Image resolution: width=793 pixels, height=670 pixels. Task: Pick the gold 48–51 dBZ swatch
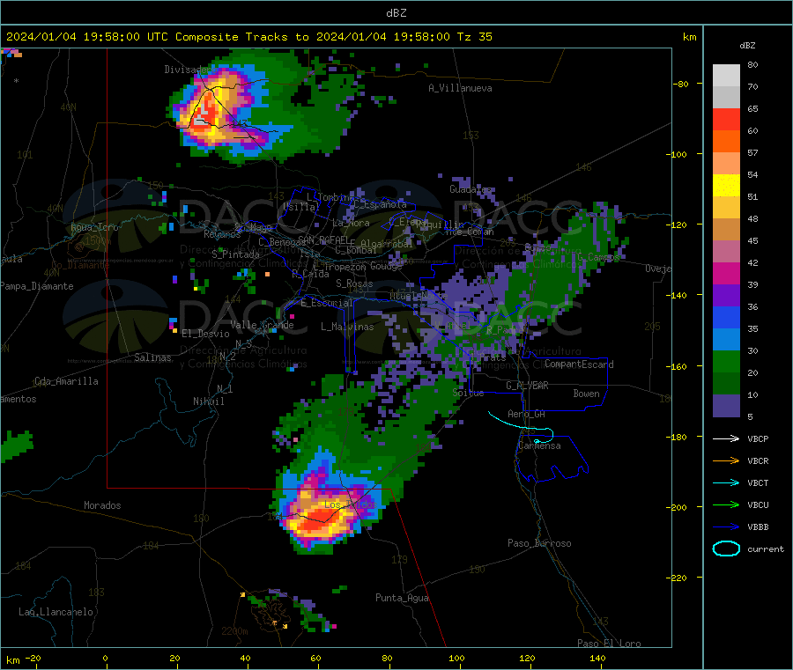pos(726,207)
